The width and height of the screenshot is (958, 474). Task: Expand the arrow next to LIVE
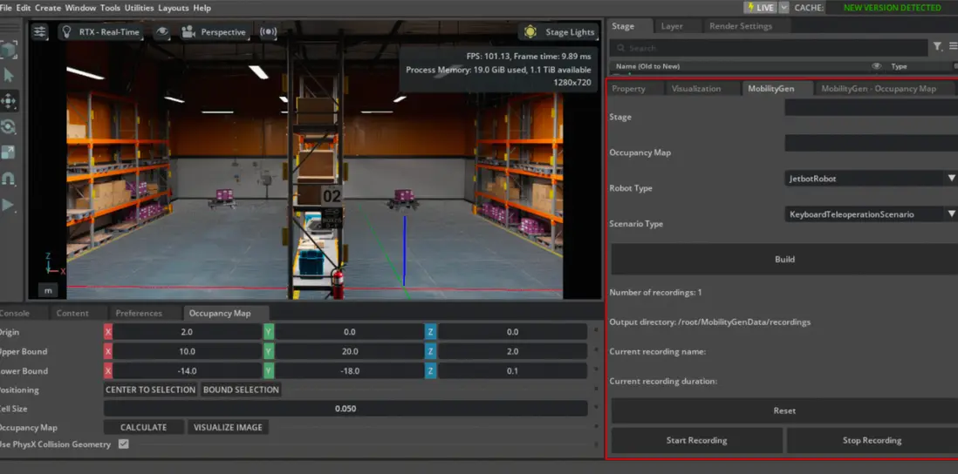pyautogui.click(x=784, y=8)
